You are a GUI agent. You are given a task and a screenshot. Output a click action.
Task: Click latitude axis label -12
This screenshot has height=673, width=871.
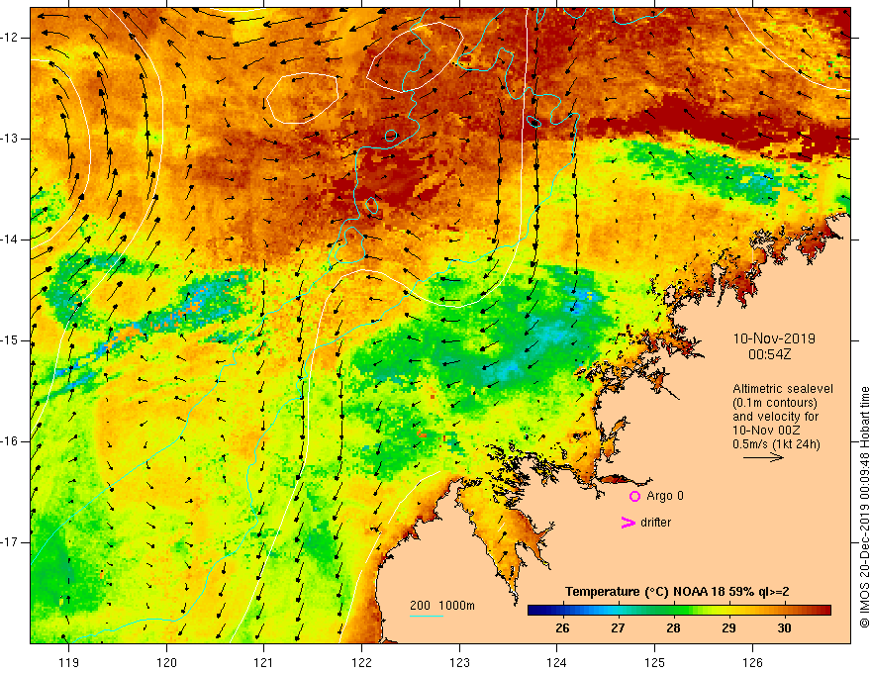tap(10, 38)
